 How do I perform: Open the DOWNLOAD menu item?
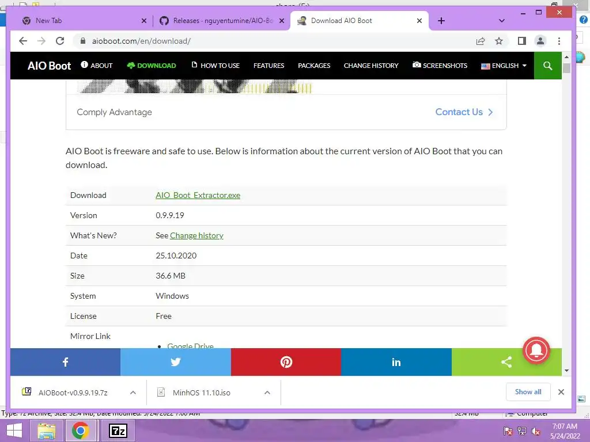(x=152, y=66)
